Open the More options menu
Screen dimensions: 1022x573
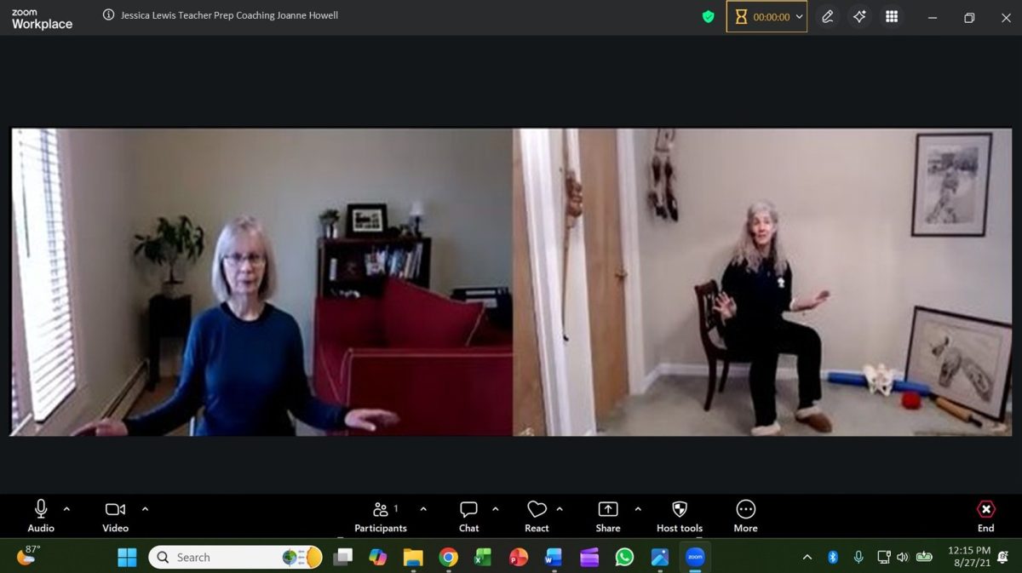(745, 516)
